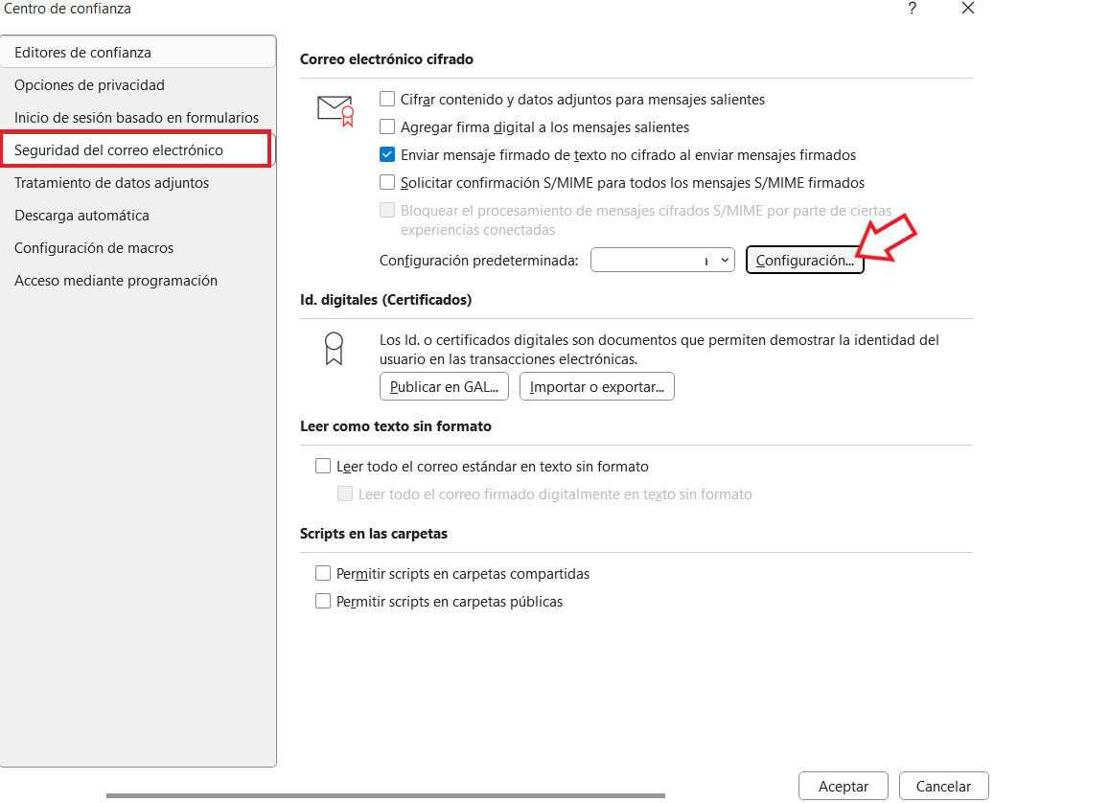
Task: Click the Importar o exportar... button
Action: coord(597,387)
